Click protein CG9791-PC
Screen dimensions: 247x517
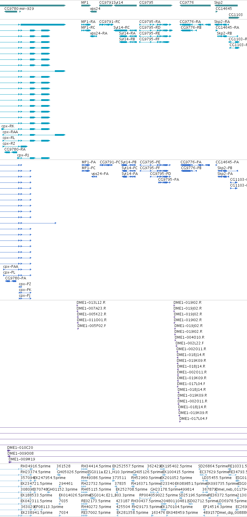[110, 162]
